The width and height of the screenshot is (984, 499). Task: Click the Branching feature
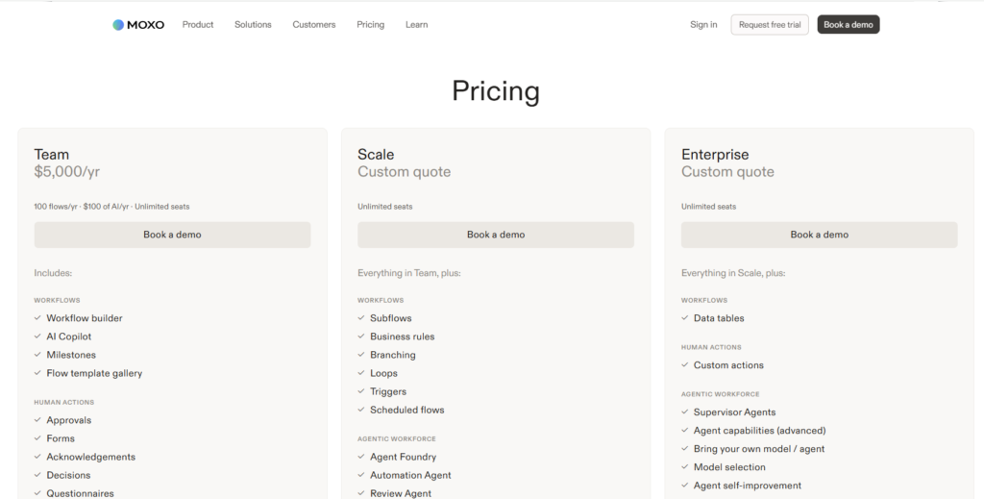pos(392,355)
